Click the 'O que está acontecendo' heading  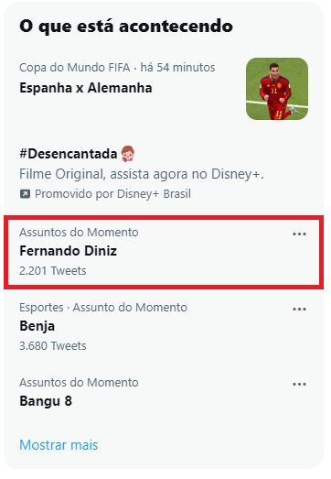click(x=126, y=27)
